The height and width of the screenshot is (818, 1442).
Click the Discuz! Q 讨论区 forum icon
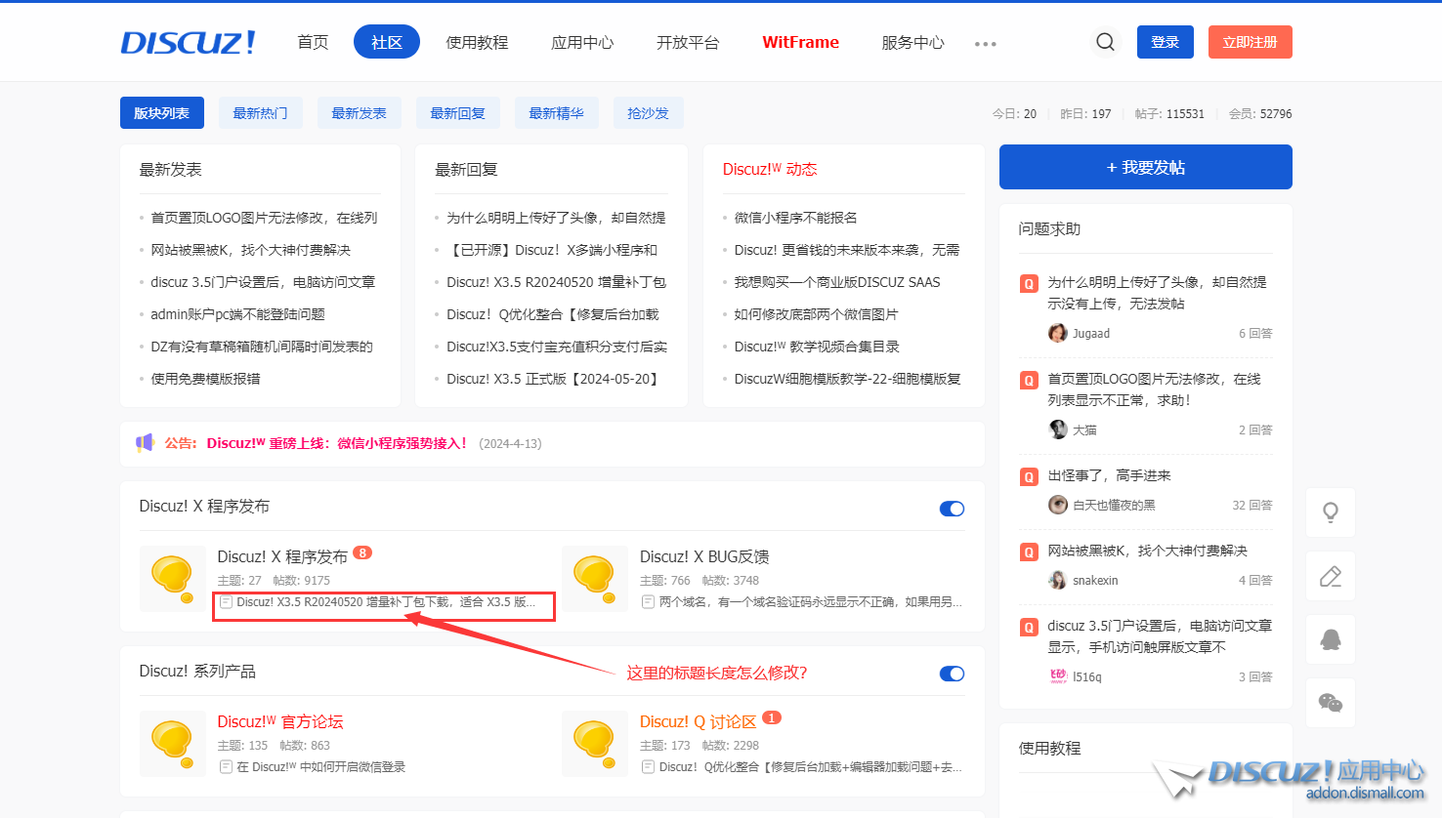point(594,743)
